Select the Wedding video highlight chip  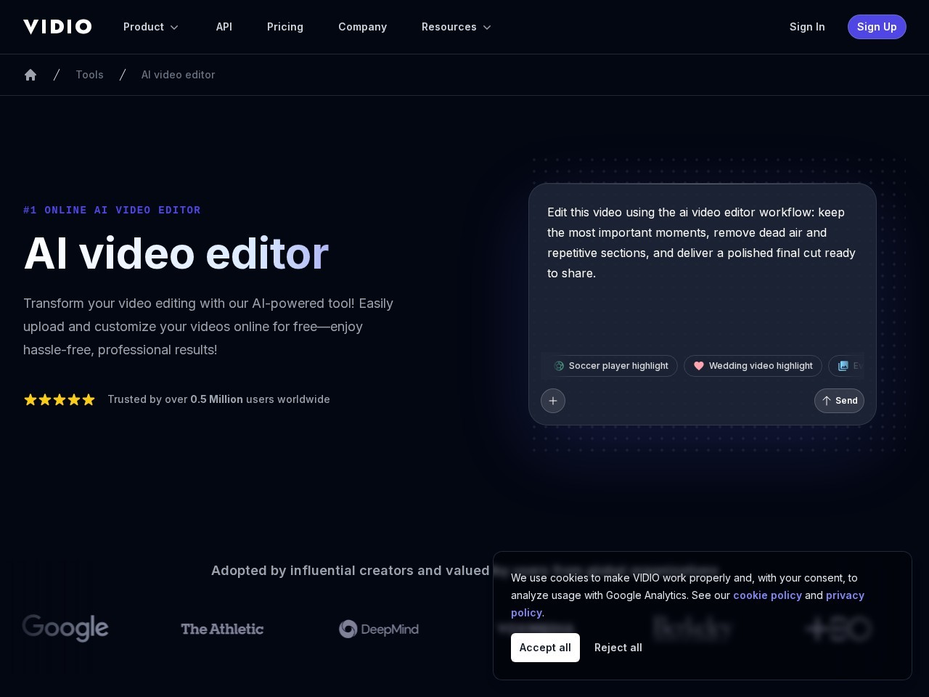point(753,366)
